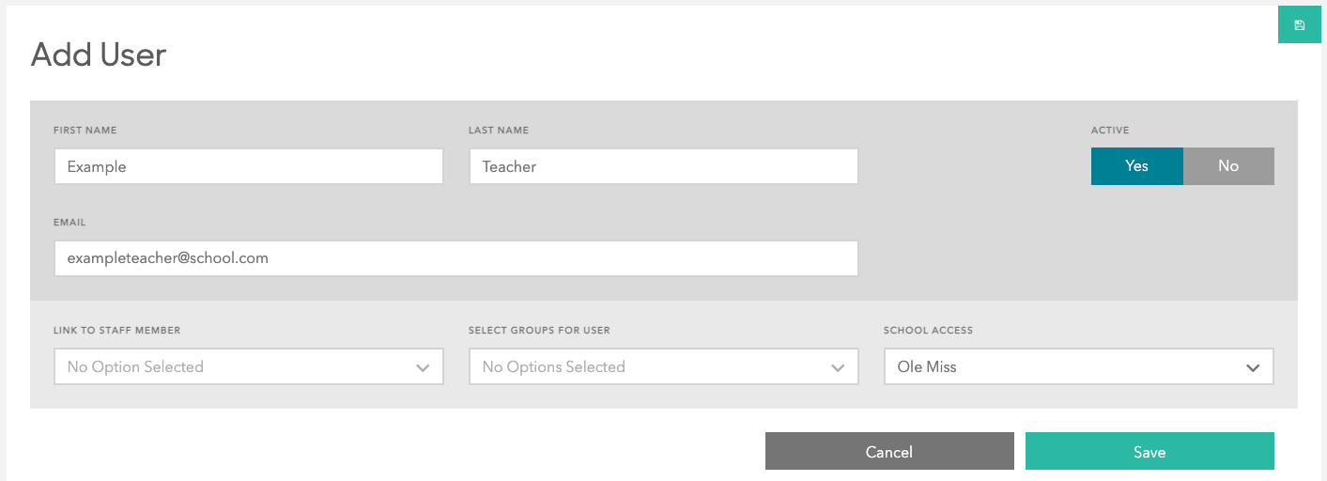
Task: Click into the Email address field
Action: click(x=455, y=258)
